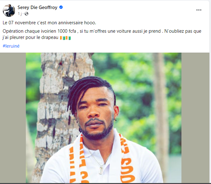The image size is (211, 184).
Task: Click the gray area right of the photo
Action: coord(195,118)
